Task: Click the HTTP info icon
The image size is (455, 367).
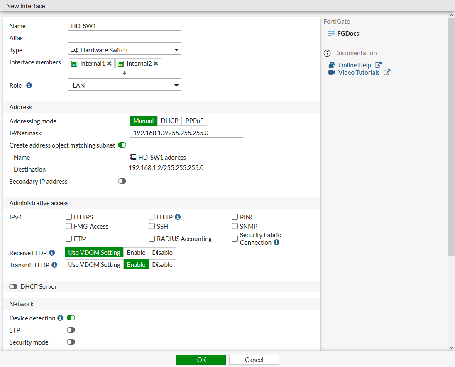Action: pyautogui.click(x=178, y=217)
